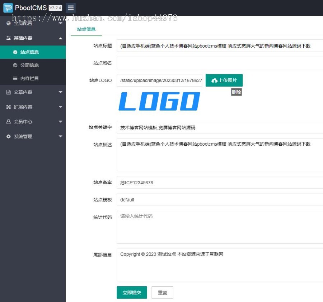This screenshot has width=323, height=302.
Task: Click the 统计代码 field label
Action: click(103, 217)
